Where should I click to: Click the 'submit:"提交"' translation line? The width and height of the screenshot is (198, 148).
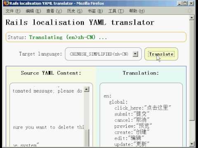132,114
